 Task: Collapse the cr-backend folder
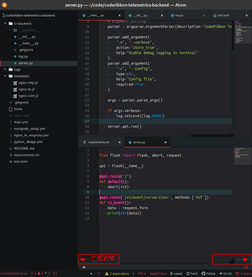pyautogui.click(x=5, y=23)
